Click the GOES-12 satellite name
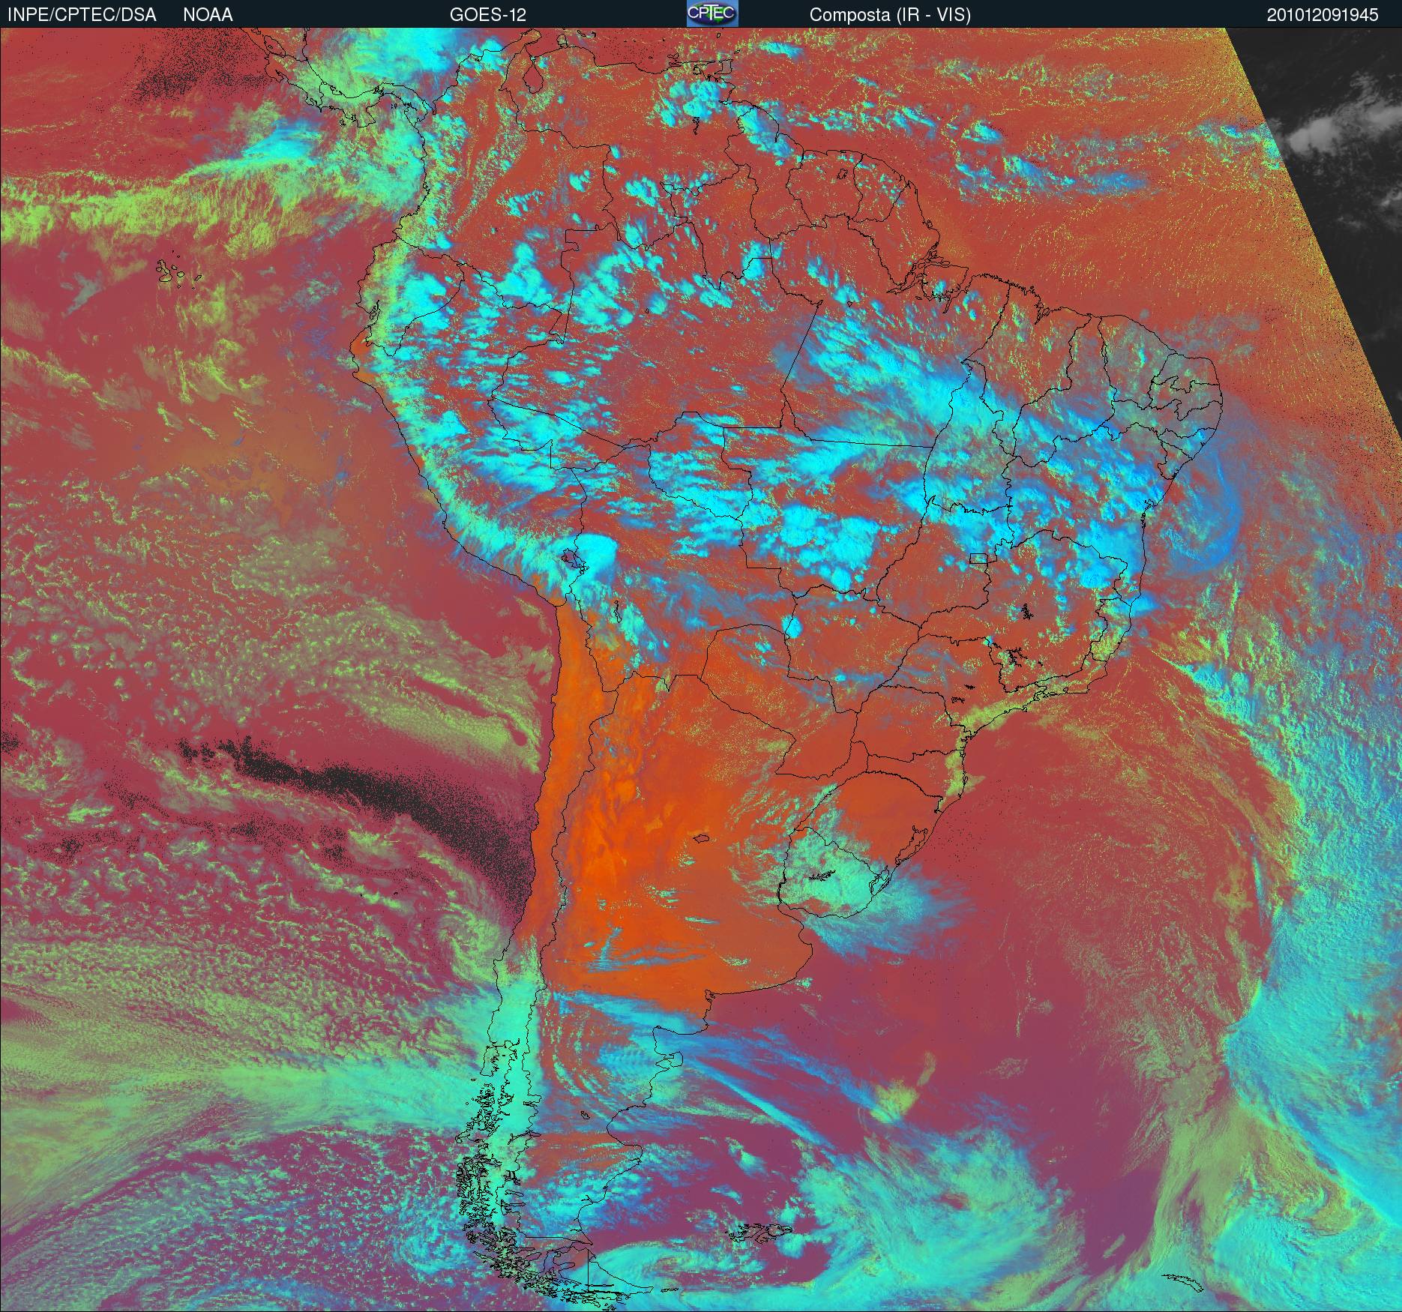 coord(487,15)
